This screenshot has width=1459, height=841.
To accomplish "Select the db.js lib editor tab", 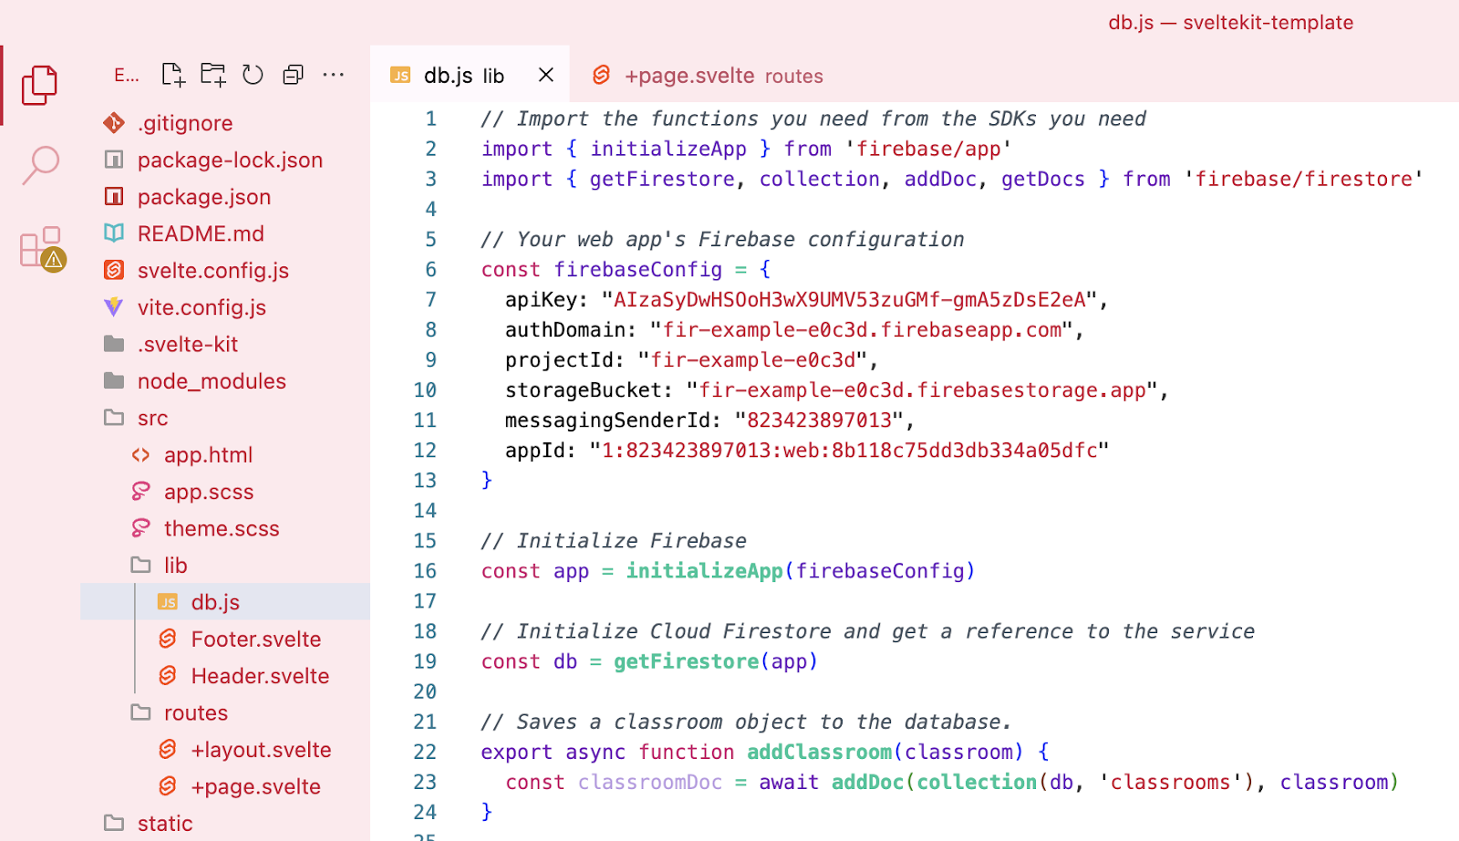I will click(x=470, y=75).
